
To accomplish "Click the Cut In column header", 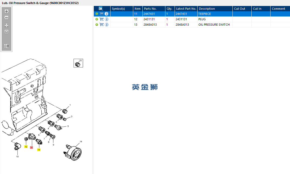I will [261, 9].
